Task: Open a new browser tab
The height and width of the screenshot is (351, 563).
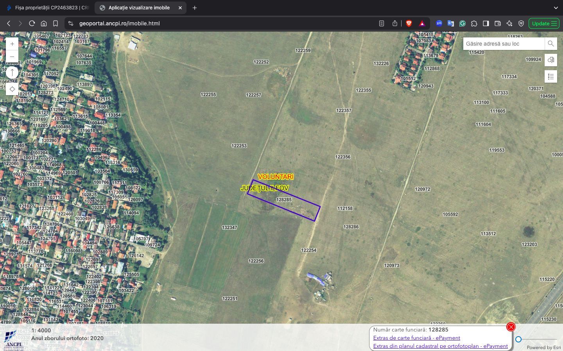Action: click(x=195, y=8)
